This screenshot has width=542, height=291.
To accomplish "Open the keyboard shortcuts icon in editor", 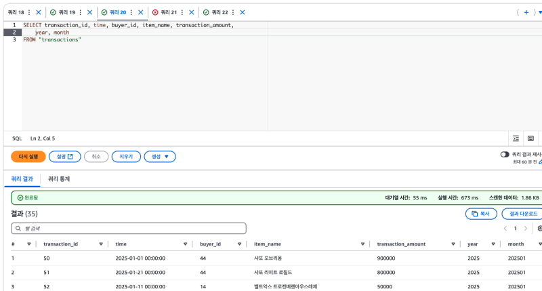I will (x=530, y=138).
